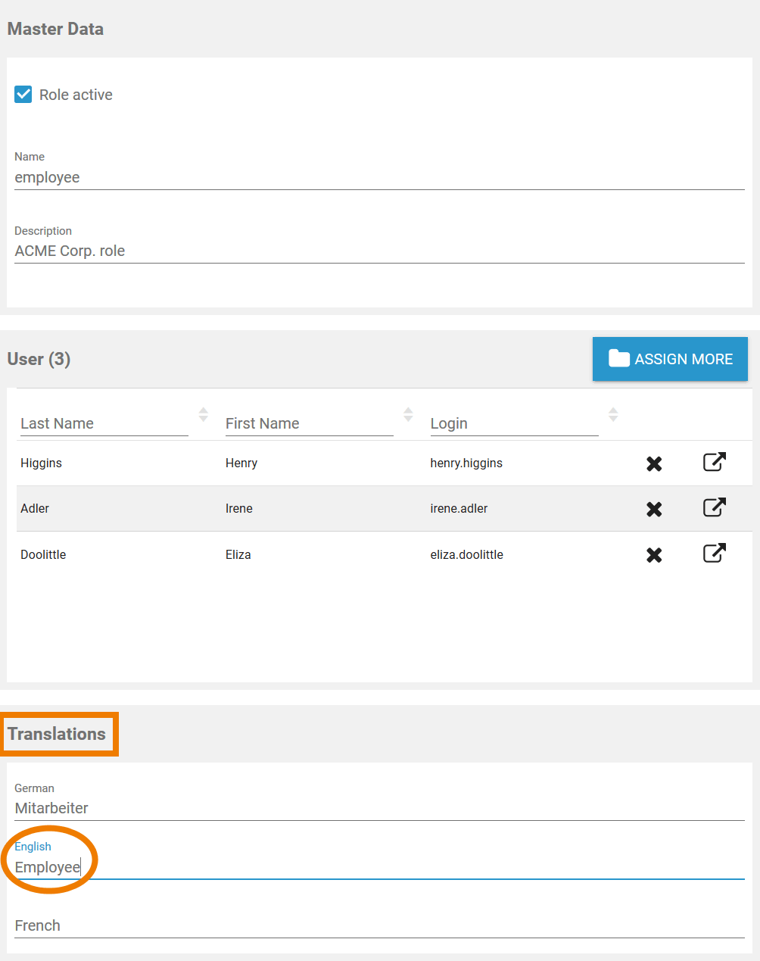The width and height of the screenshot is (760, 961).
Task: Click the empty French translation field
Action: pos(378,925)
